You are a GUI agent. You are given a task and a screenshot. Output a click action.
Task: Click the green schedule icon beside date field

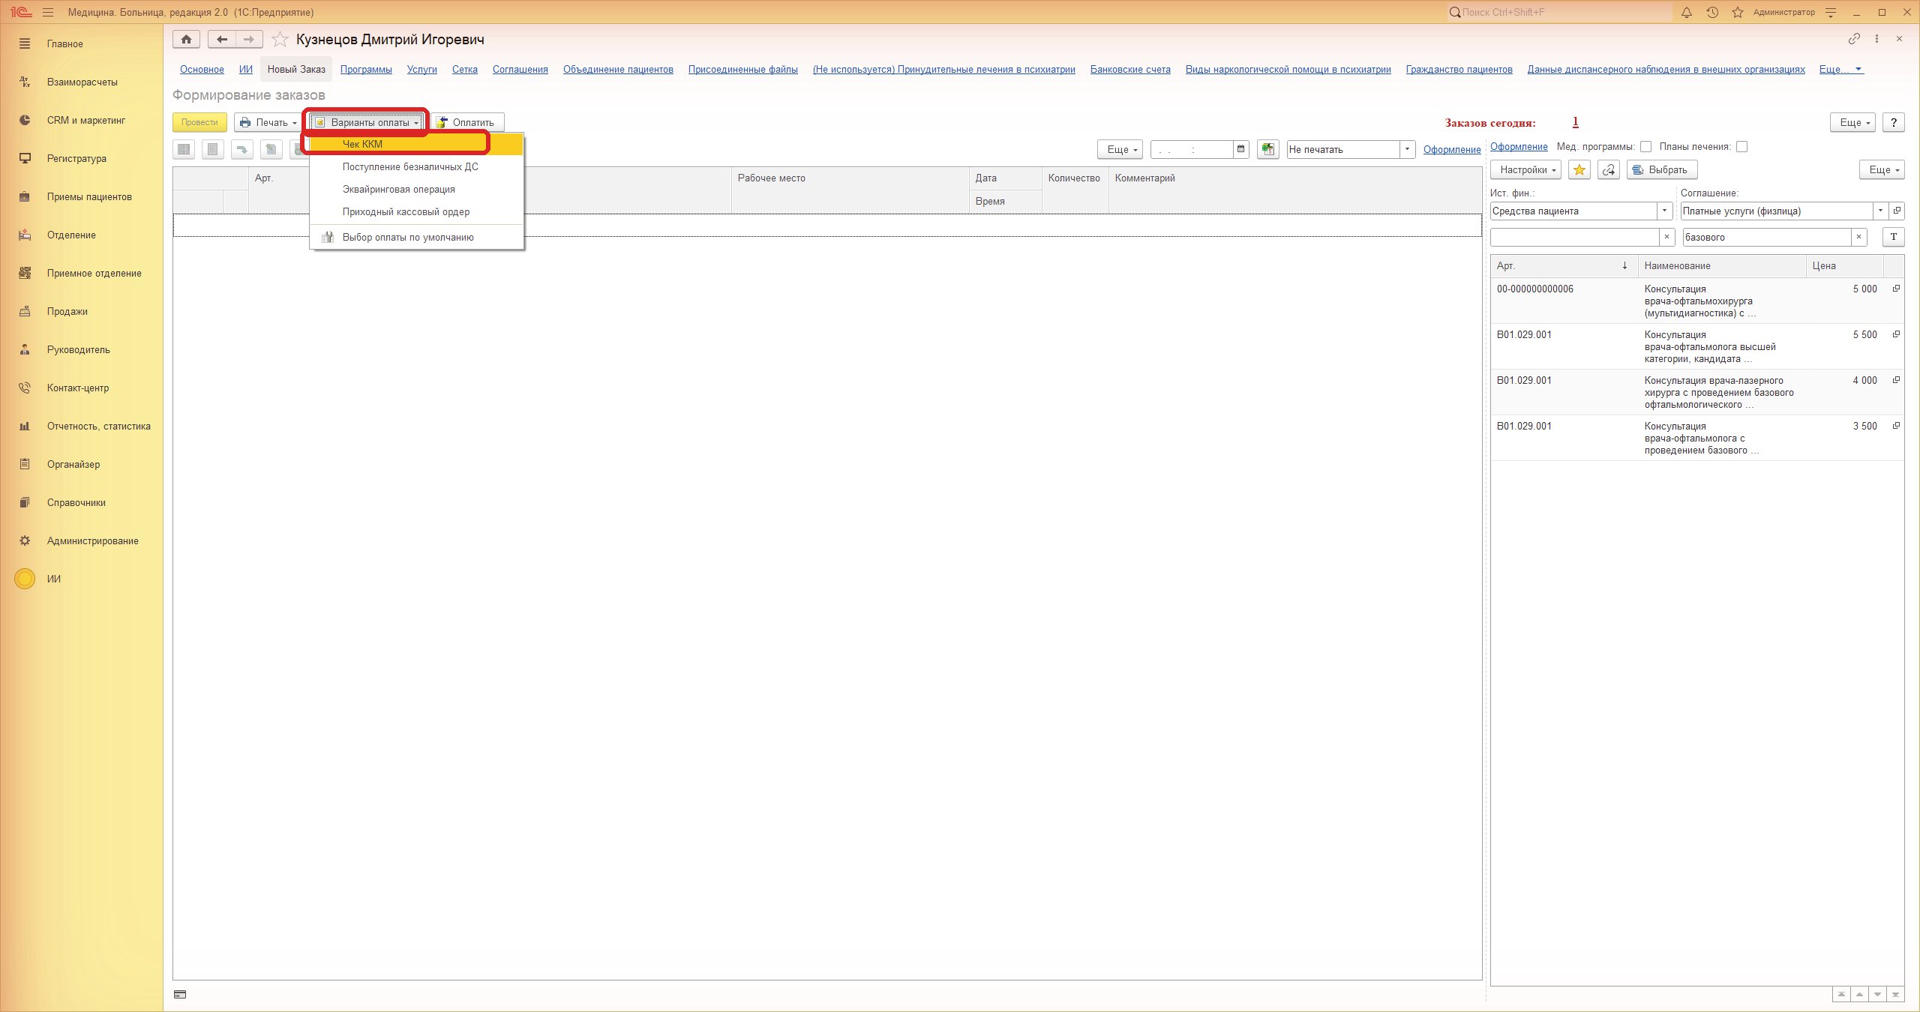1267,149
